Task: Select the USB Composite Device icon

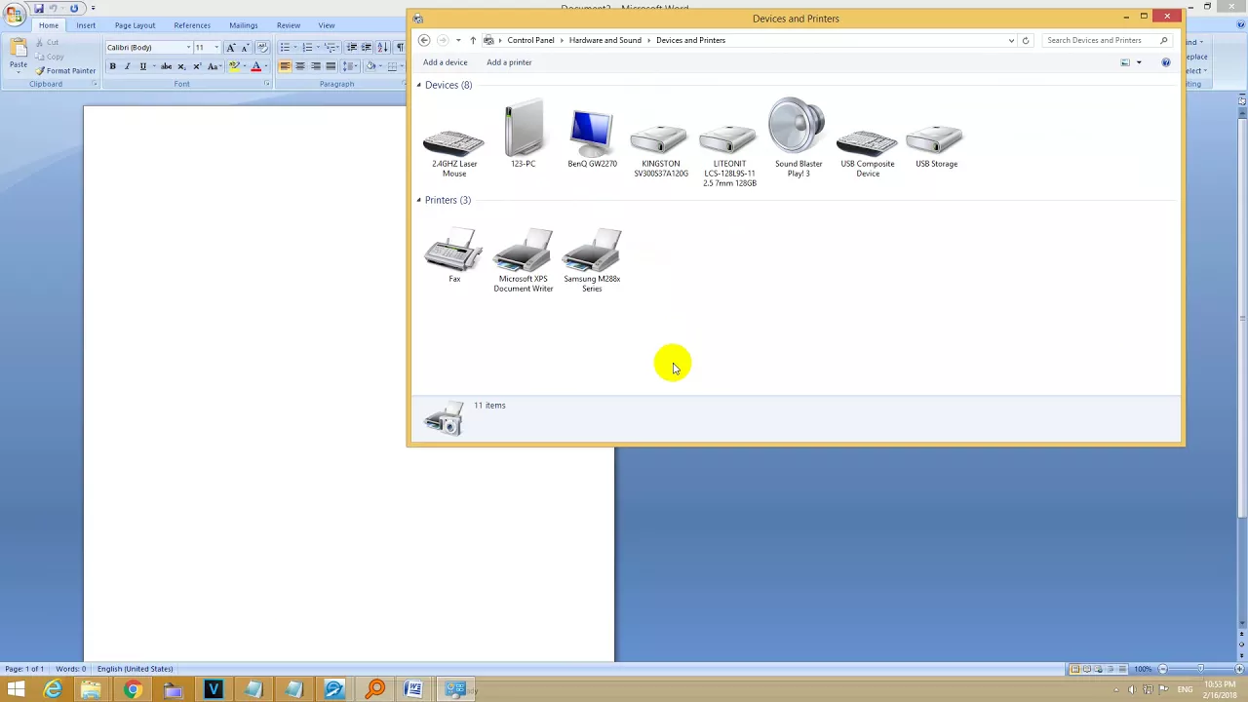Action: click(x=867, y=153)
